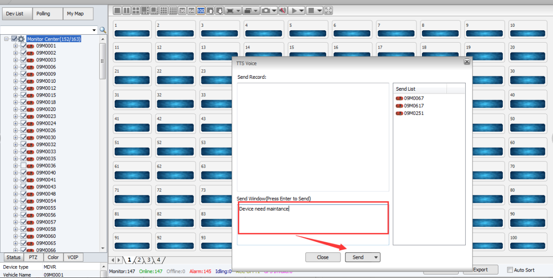This screenshot has width=553, height=278.
Task: Switch to the Polling tab
Action: click(48, 14)
